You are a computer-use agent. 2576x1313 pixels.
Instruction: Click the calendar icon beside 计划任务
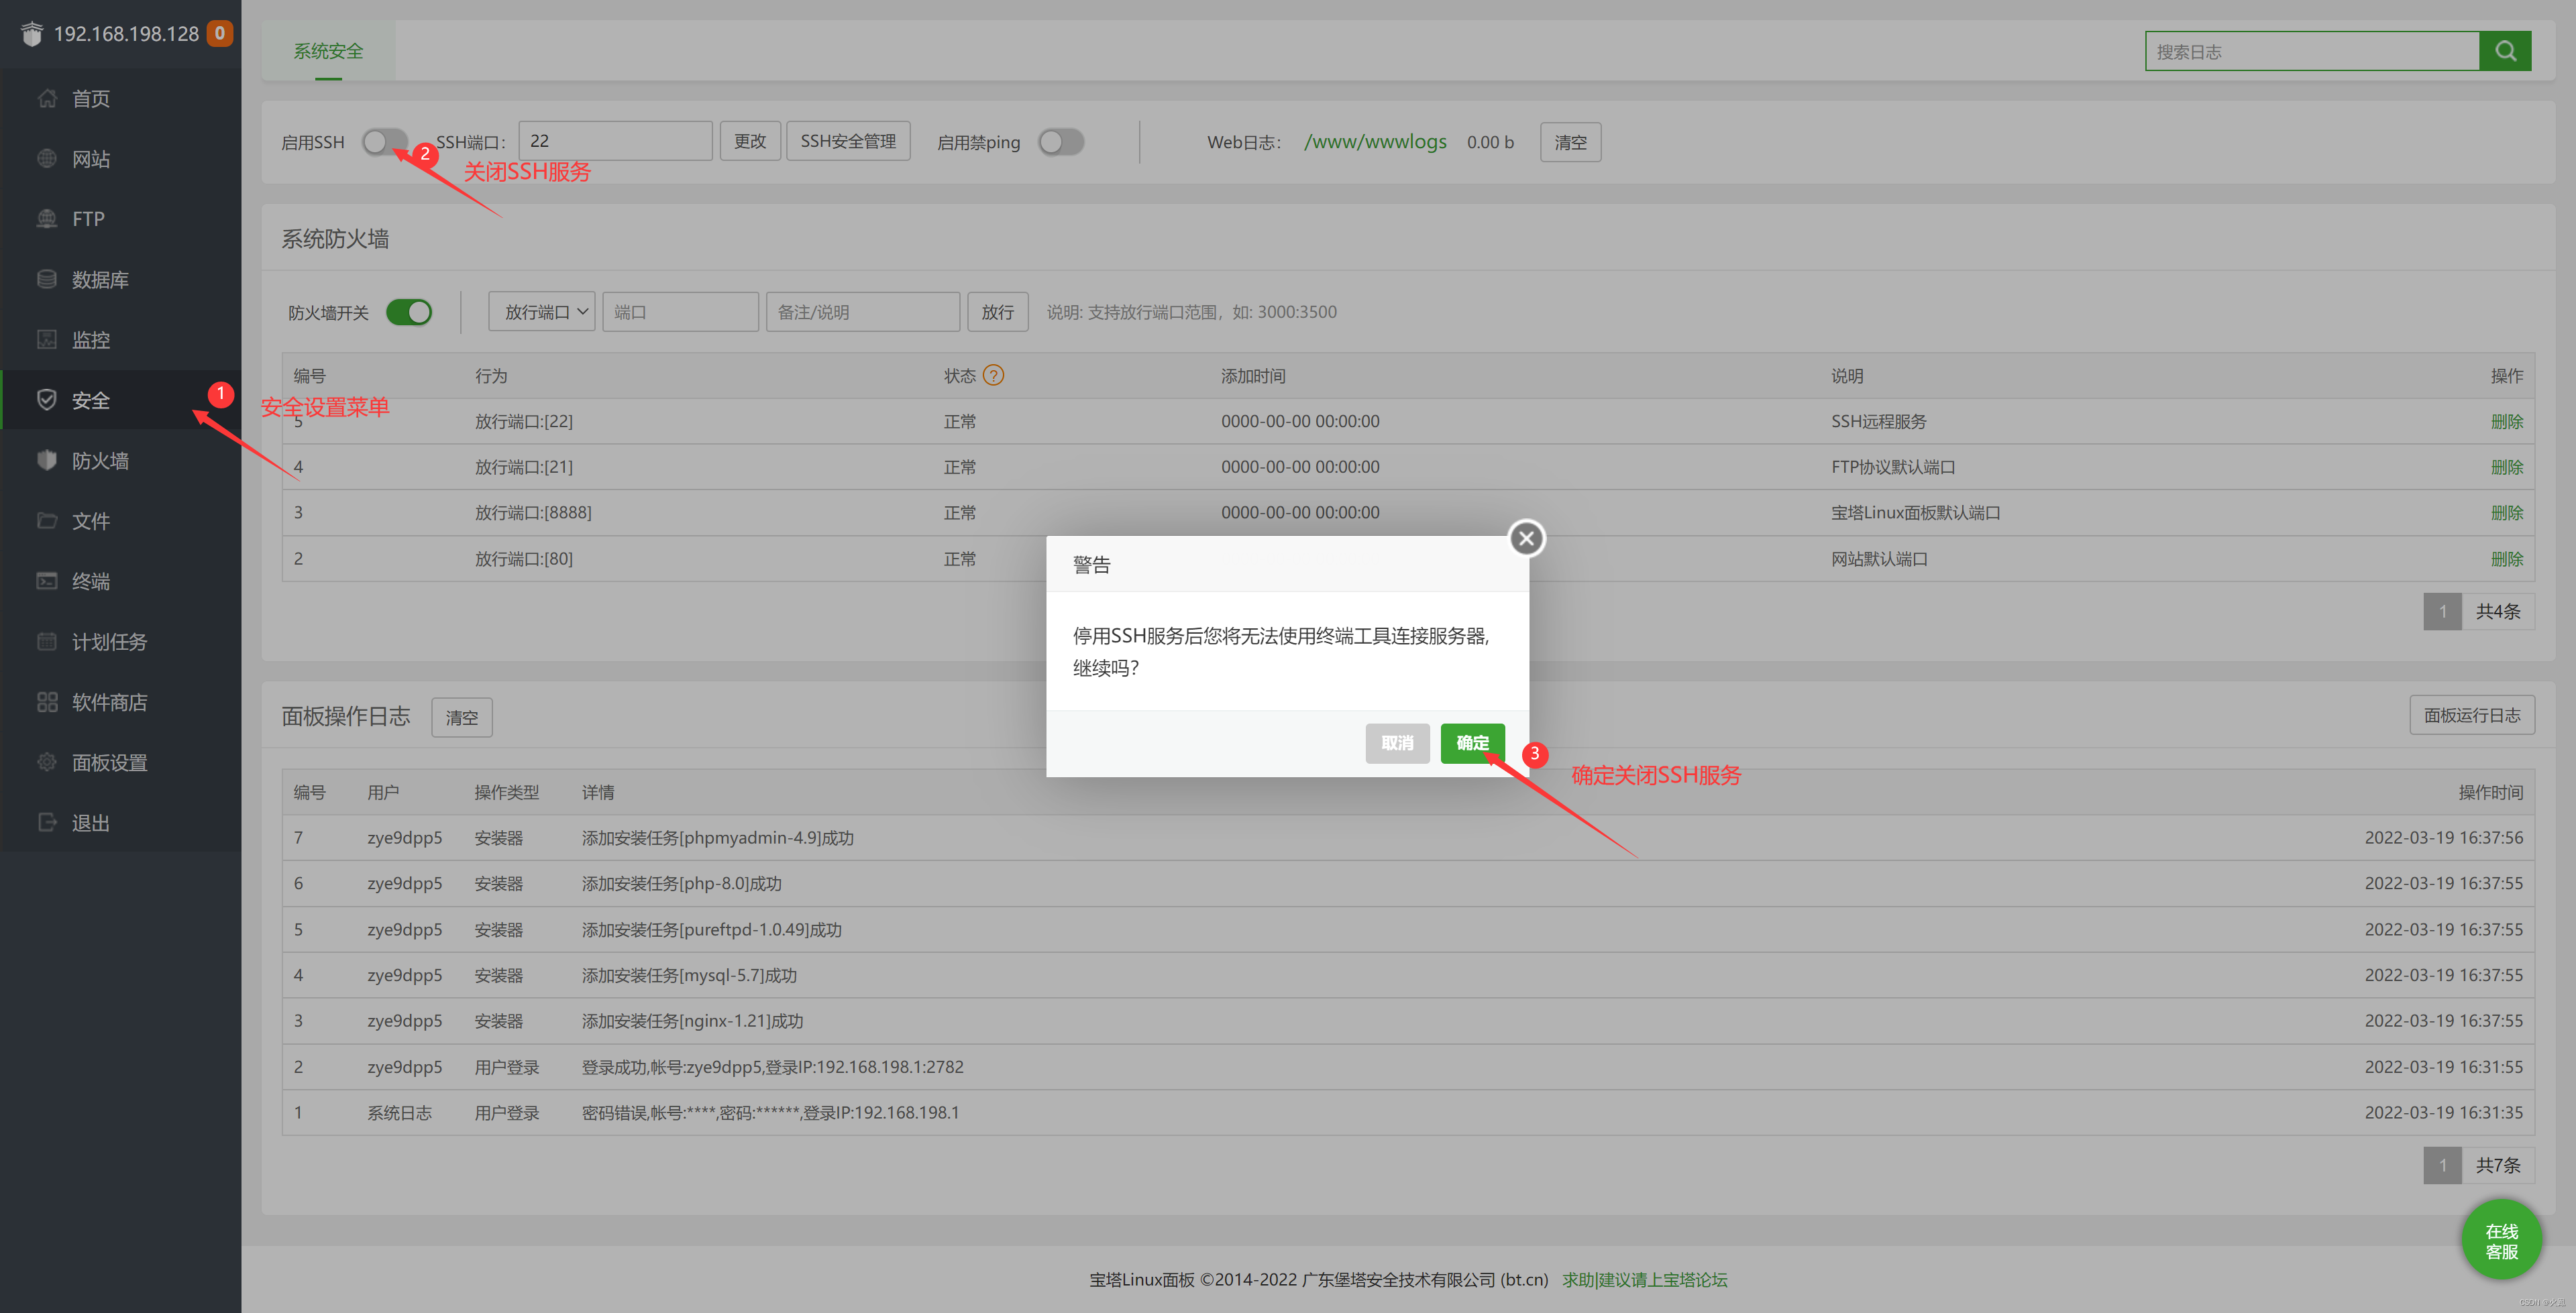[x=47, y=641]
